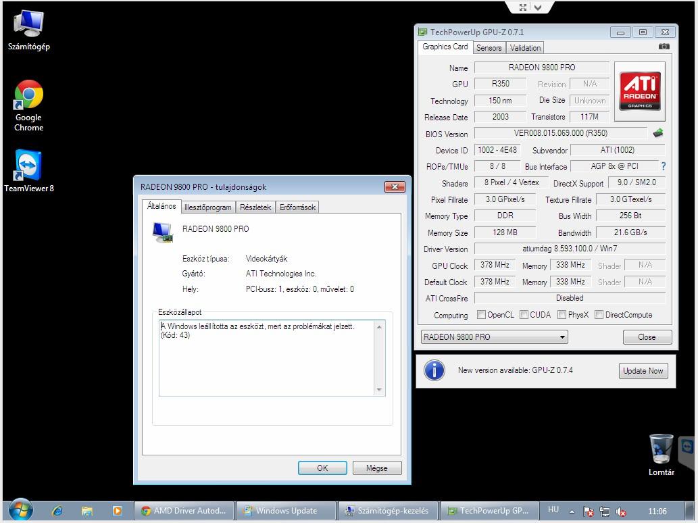The width and height of the screenshot is (698, 523).
Task: Open Windows Explorer folder on taskbar
Action: [x=87, y=511]
